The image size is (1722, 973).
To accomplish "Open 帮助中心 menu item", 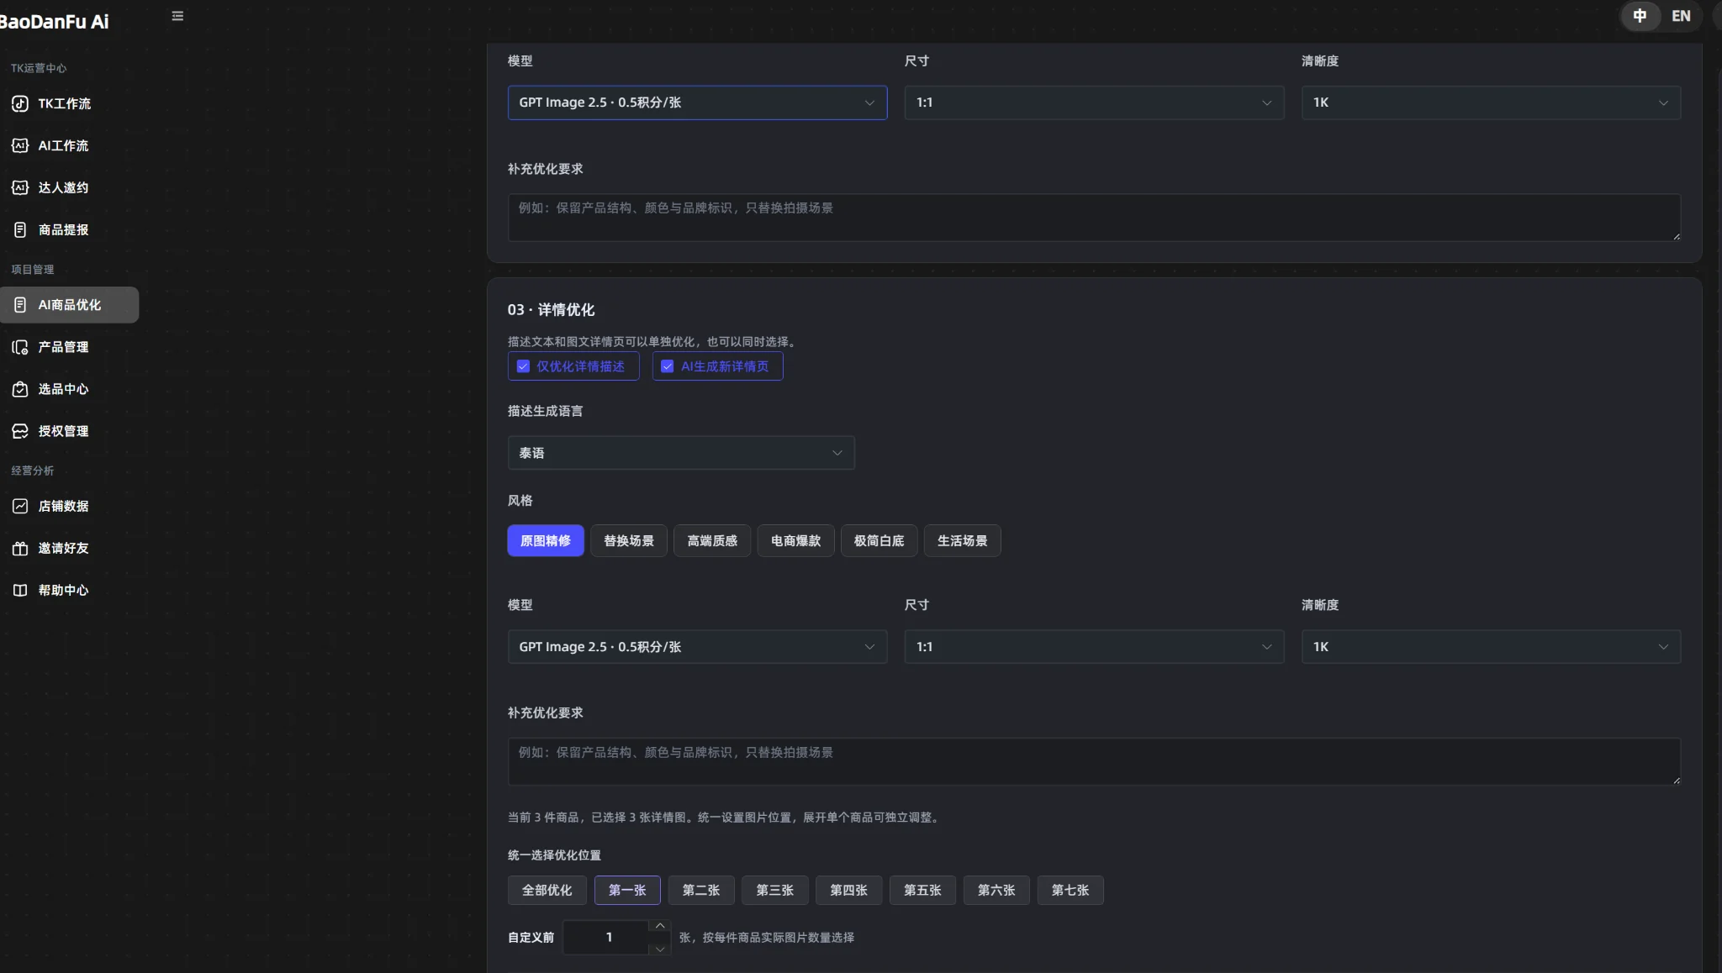I will click(x=69, y=590).
